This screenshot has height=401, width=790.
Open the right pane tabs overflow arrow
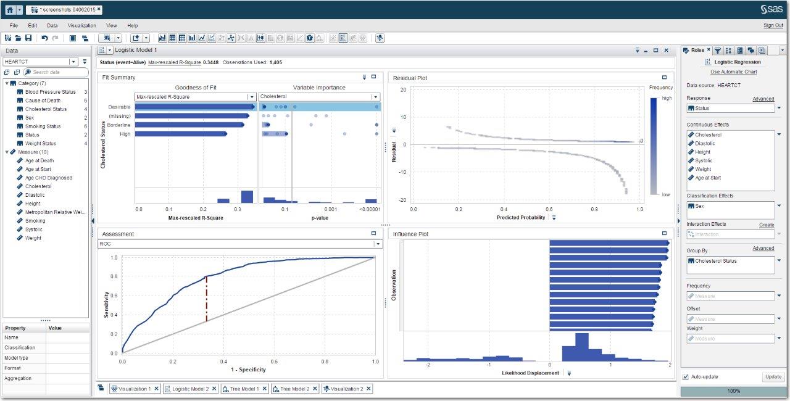point(783,51)
